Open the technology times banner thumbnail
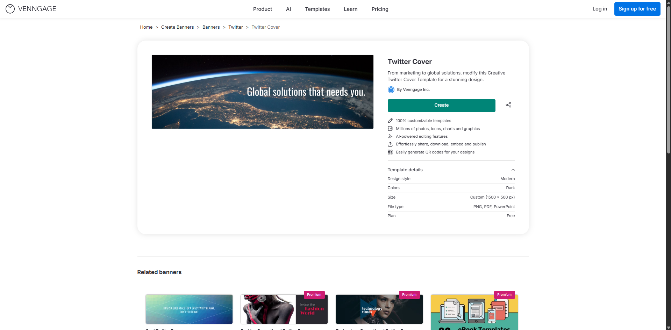671x330 pixels. (379, 309)
